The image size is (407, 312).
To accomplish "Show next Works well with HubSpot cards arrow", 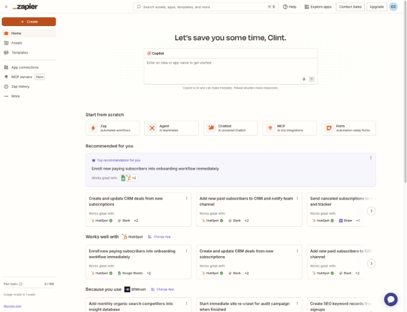I will 371,264.
